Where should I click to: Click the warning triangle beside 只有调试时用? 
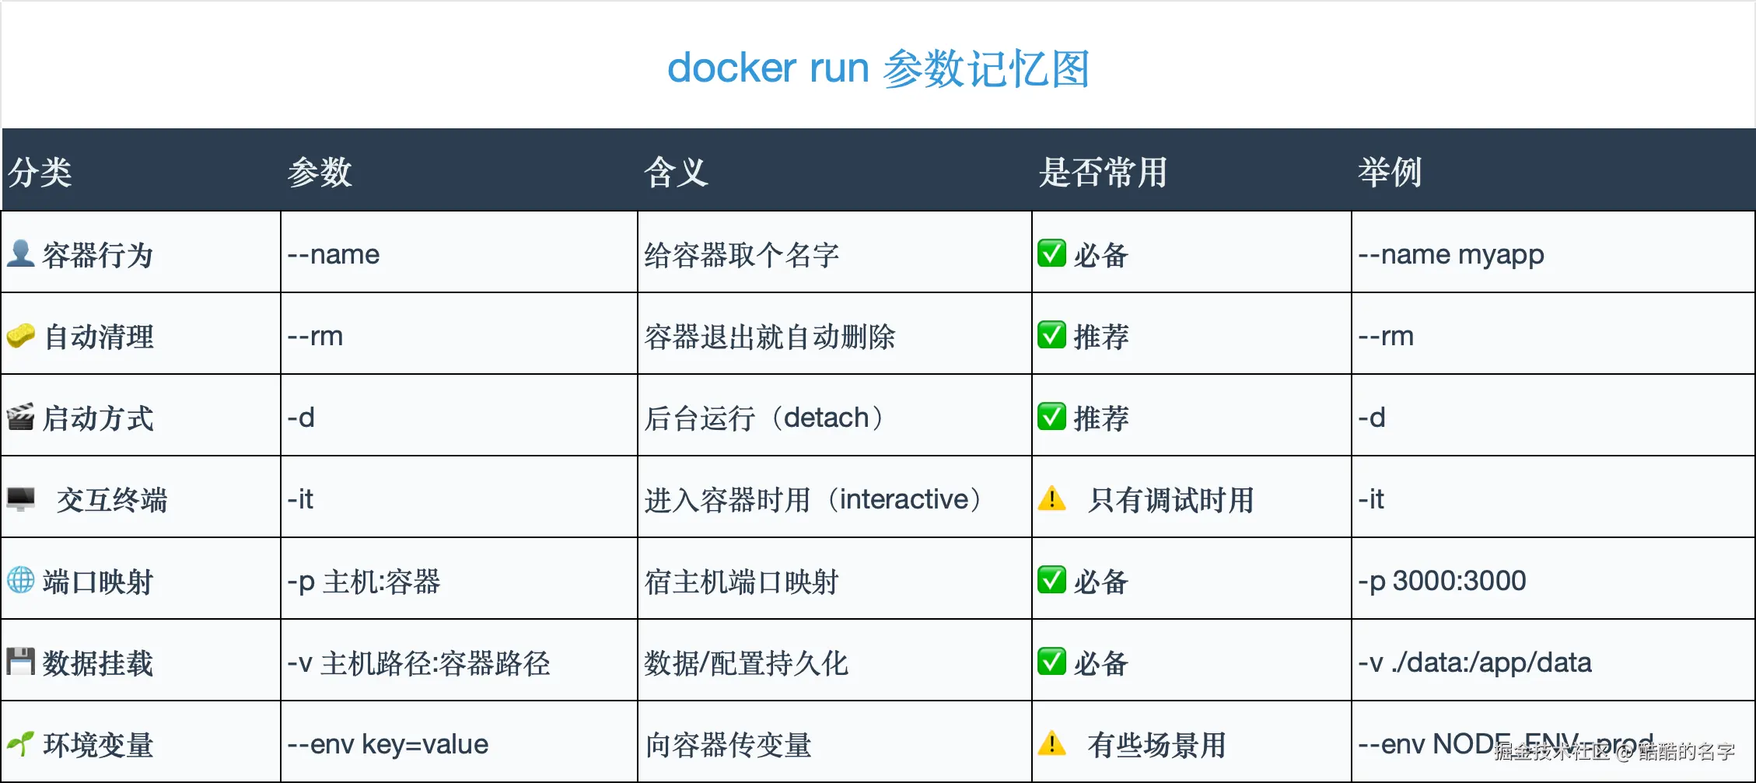click(1052, 498)
